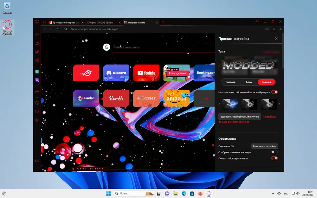Image resolution: width=317 pixels, height=198 pixels.
Task: Reload the current page
Action: 57,29
